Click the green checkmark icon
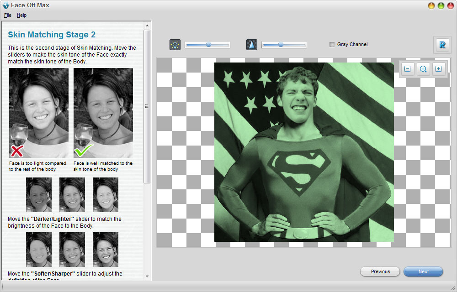 point(84,151)
